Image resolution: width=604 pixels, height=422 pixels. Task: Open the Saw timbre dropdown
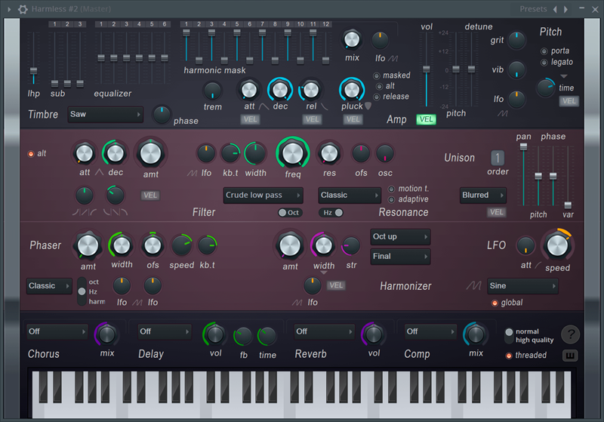[x=105, y=115]
